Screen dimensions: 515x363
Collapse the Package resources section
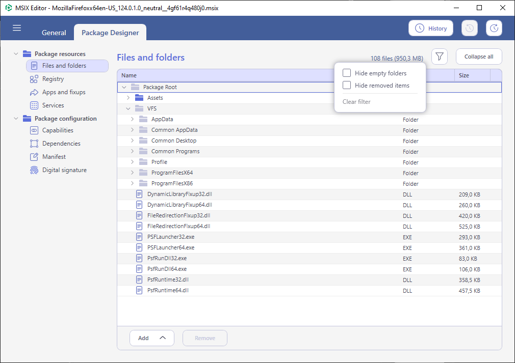(16, 53)
